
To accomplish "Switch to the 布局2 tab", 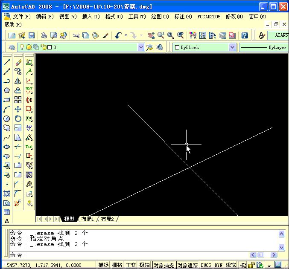I will click(107, 219).
